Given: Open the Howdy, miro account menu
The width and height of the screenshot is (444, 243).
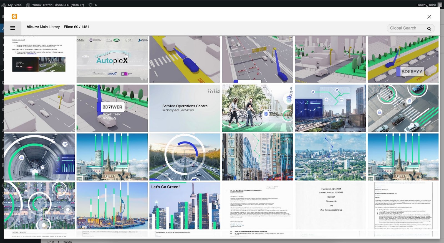Looking at the screenshot, I should point(426,5).
